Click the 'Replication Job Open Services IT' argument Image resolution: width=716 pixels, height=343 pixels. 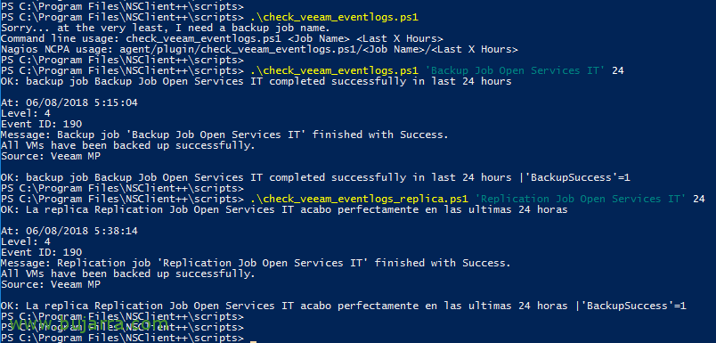[581, 199]
